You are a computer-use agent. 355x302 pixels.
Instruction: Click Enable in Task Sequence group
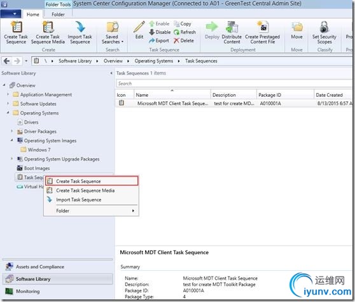coord(160,24)
